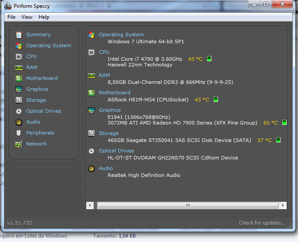Open the Motherboard section from sidebar
Image resolution: width=298 pixels, height=242 pixels.
(x=42, y=78)
